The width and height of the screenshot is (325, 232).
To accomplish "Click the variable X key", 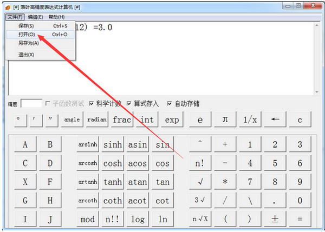I will [25, 182].
